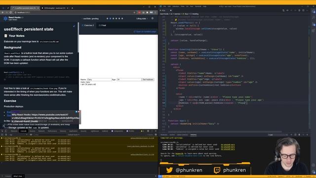Open the Default levels dropdown
The width and height of the screenshot is (316, 178).
[x=74, y=134]
